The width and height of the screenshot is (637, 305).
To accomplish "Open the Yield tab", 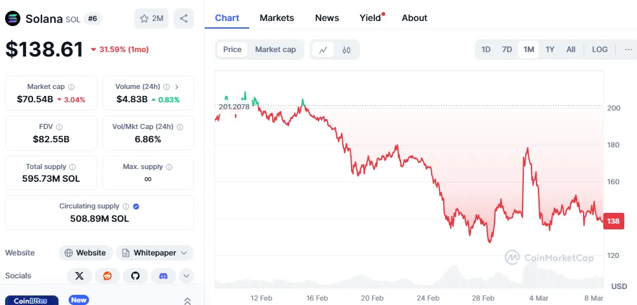I will 370,18.
